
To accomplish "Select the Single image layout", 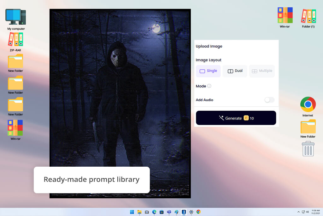I will point(208,71).
